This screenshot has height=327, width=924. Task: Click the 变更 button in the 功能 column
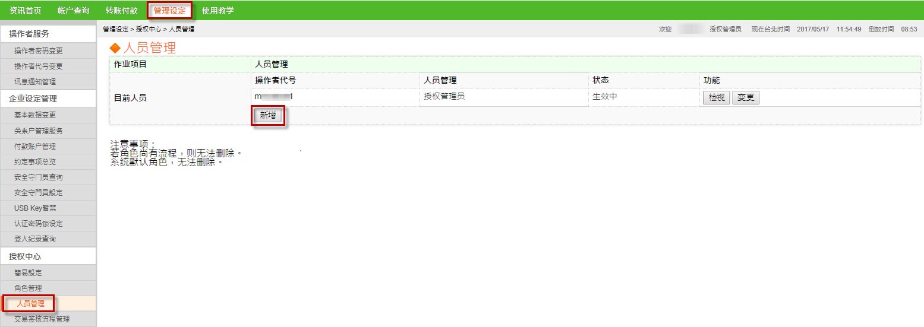point(746,98)
